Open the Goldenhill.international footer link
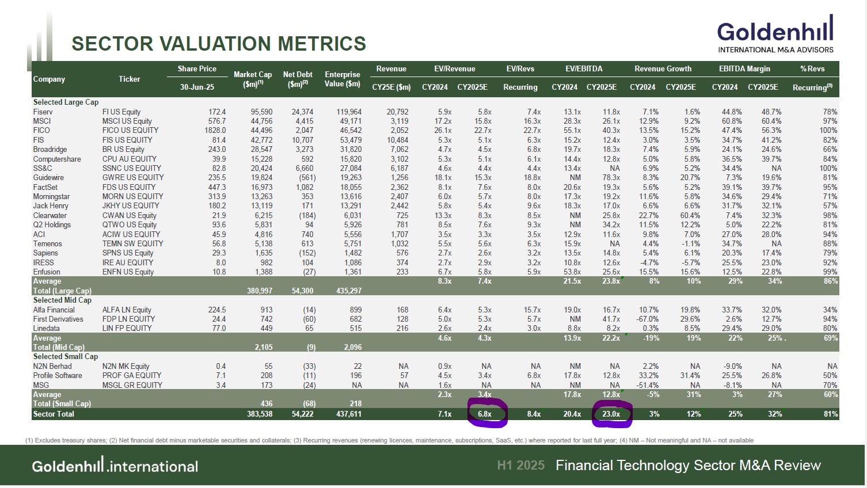Viewport: 867px width, 488px height. pyautogui.click(x=115, y=466)
